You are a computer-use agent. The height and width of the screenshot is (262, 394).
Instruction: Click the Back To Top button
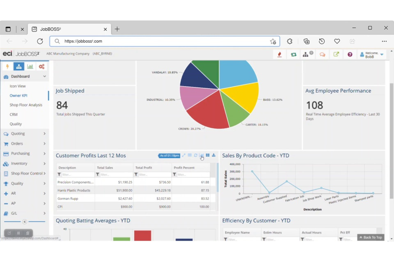tap(371, 237)
